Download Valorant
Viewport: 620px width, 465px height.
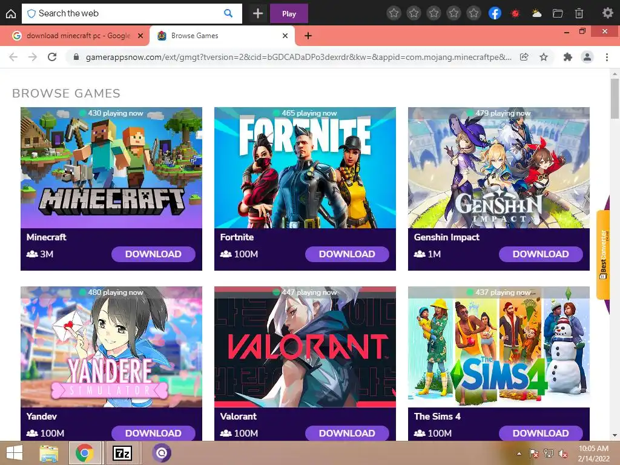tap(347, 433)
